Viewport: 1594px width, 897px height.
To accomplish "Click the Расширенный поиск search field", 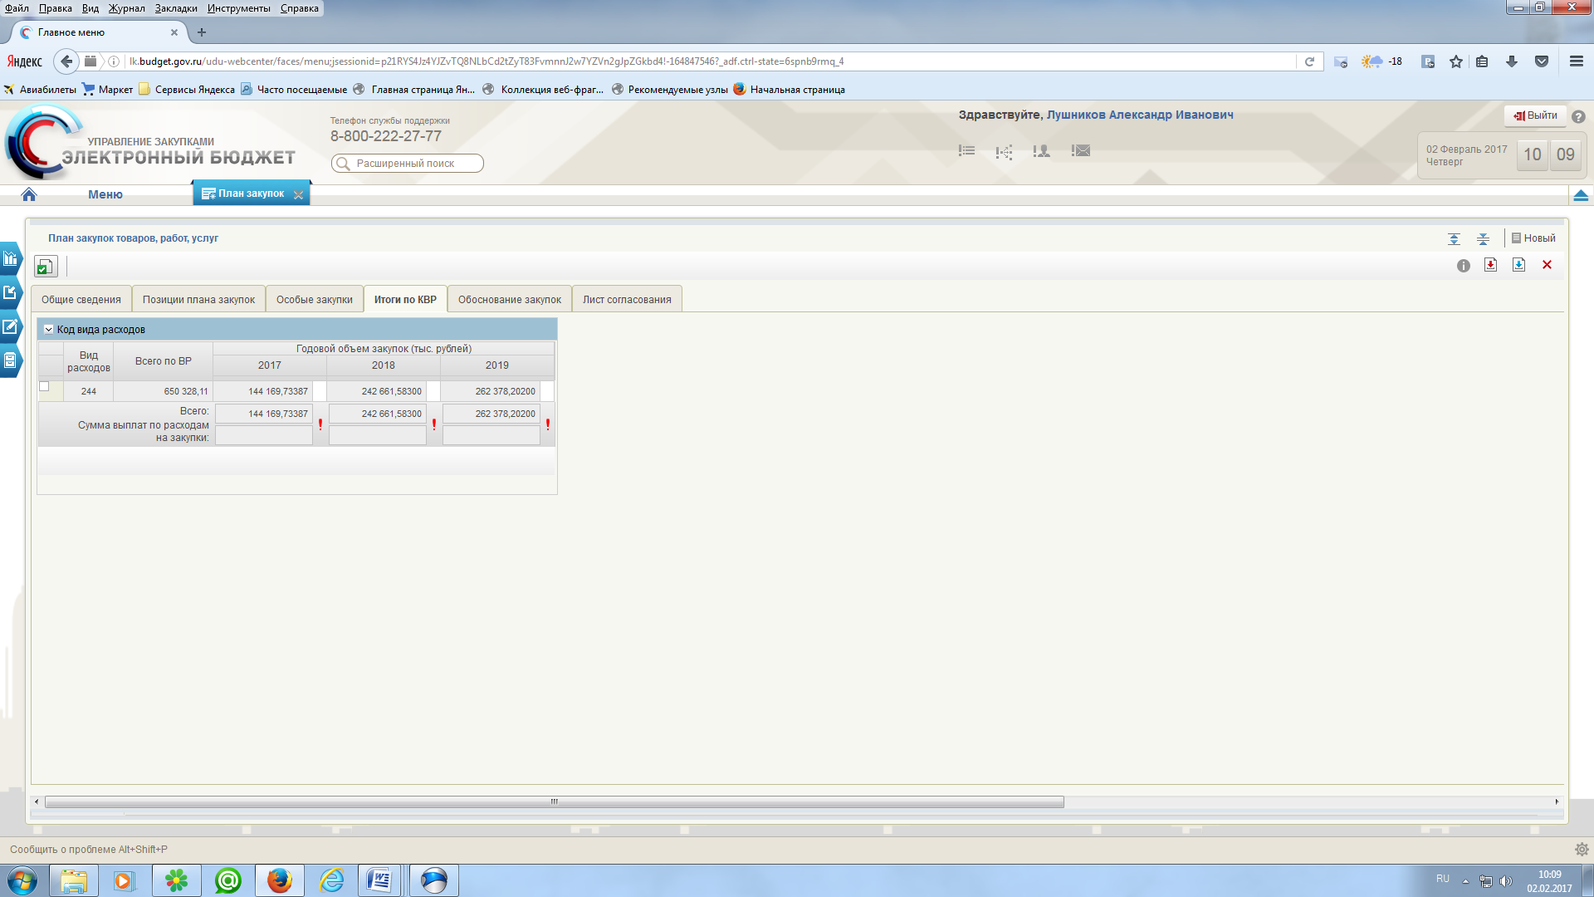I will pyautogui.click(x=408, y=164).
